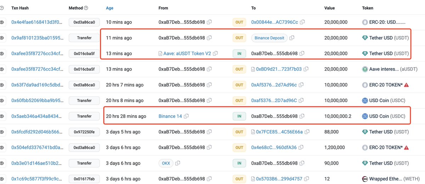Image resolution: width=425 pixels, height=184 pixels.
Task: Select the 10,000,000.2 value cell
Action: 338,116
